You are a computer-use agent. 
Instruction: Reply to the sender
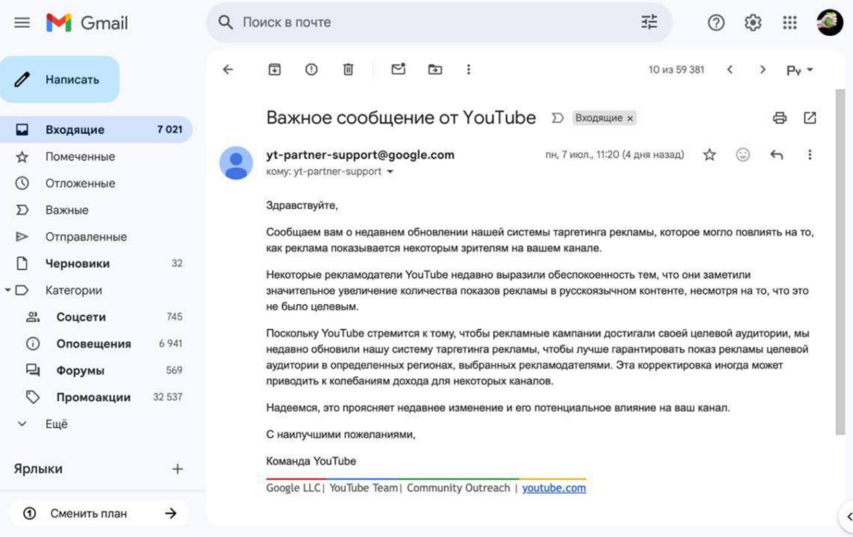pyautogui.click(x=776, y=155)
